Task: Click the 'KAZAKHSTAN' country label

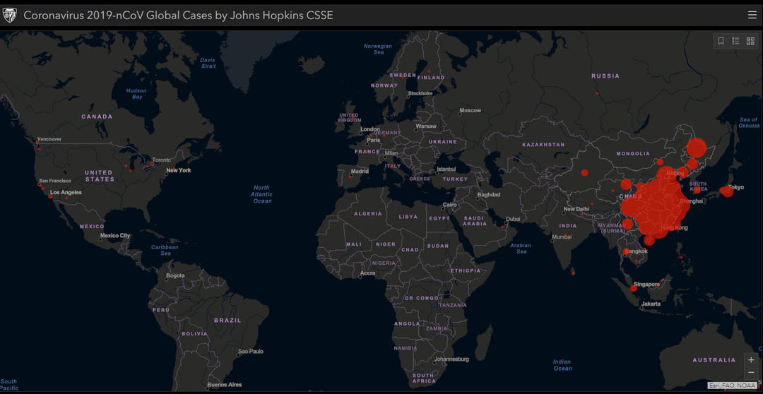Action: tap(543, 145)
